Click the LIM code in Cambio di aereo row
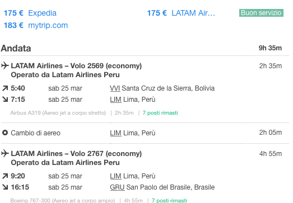The width and height of the screenshot is (293, 203). click(115, 133)
